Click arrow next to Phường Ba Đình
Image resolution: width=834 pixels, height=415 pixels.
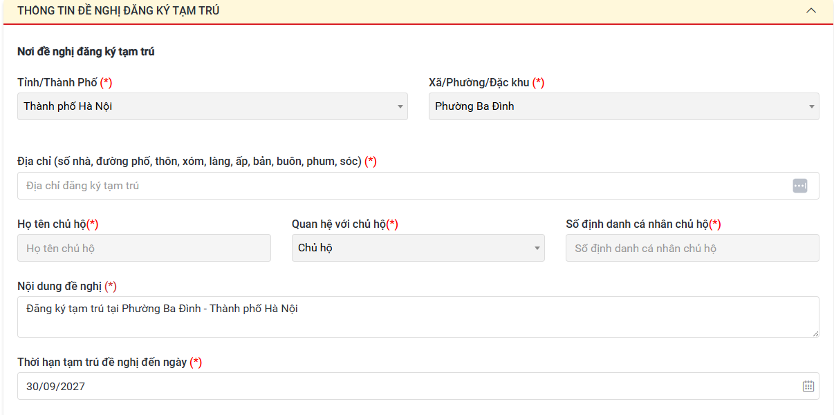(x=811, y=107)
